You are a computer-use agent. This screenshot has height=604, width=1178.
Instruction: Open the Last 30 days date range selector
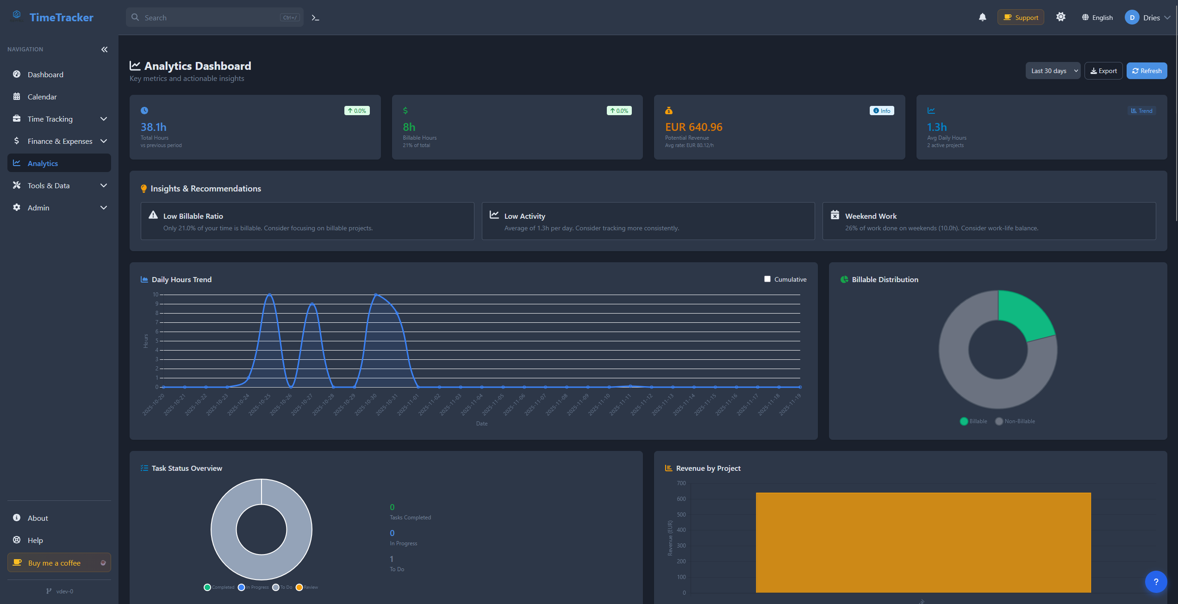point(1053,70)
